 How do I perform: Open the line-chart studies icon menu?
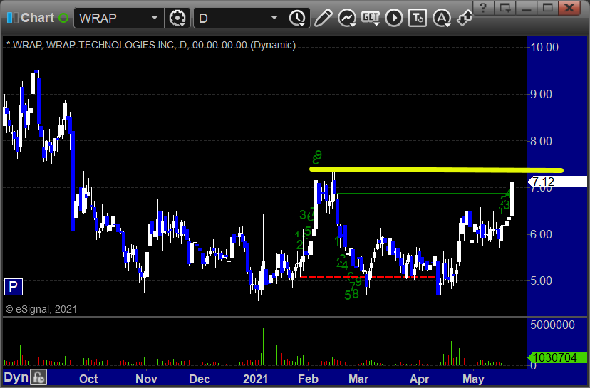[x=347, y=18]
